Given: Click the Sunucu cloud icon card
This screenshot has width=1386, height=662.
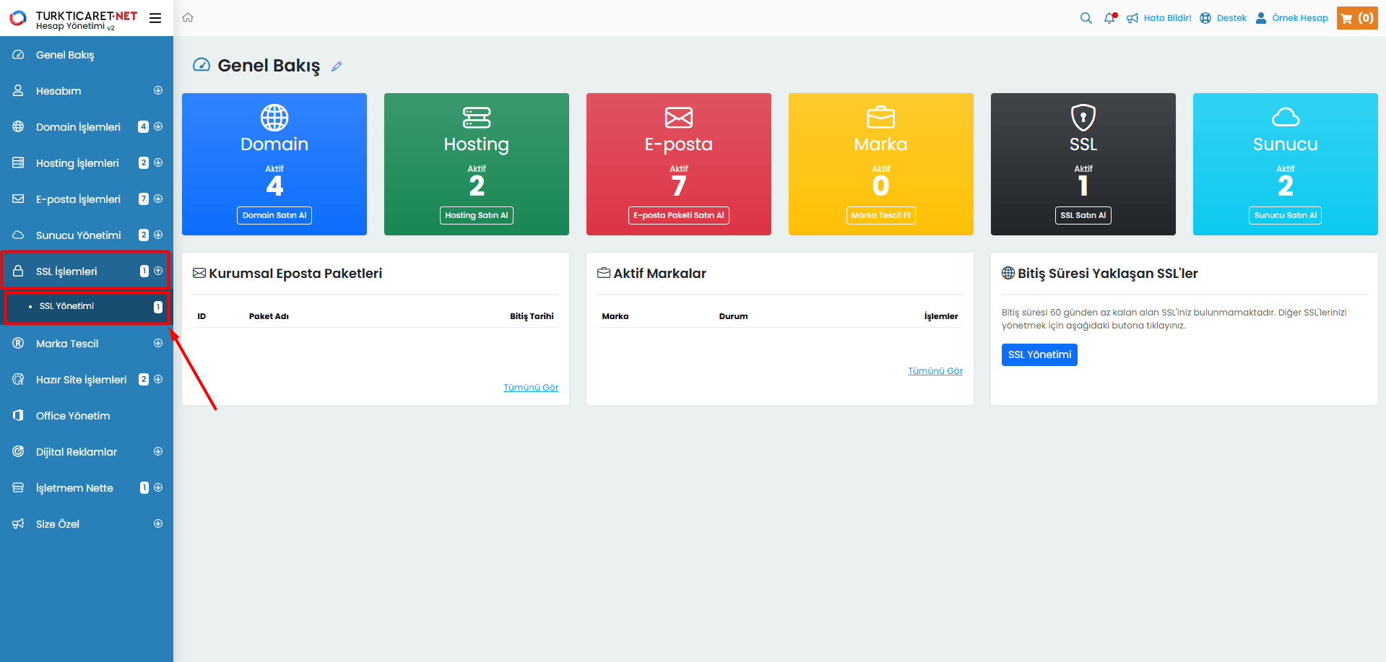Looking at the screenshot, I should pos(1286,117).
